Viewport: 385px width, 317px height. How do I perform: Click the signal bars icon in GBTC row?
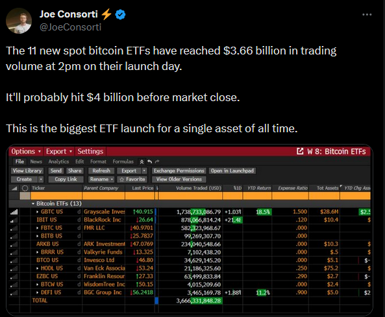point(14,212)
